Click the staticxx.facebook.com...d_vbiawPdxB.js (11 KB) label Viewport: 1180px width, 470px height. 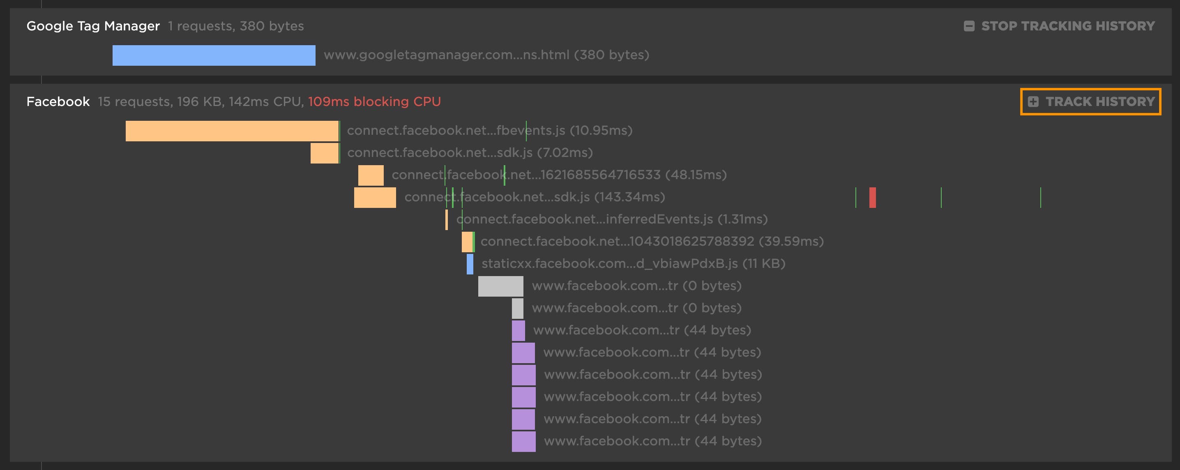[x=634, y=264]
